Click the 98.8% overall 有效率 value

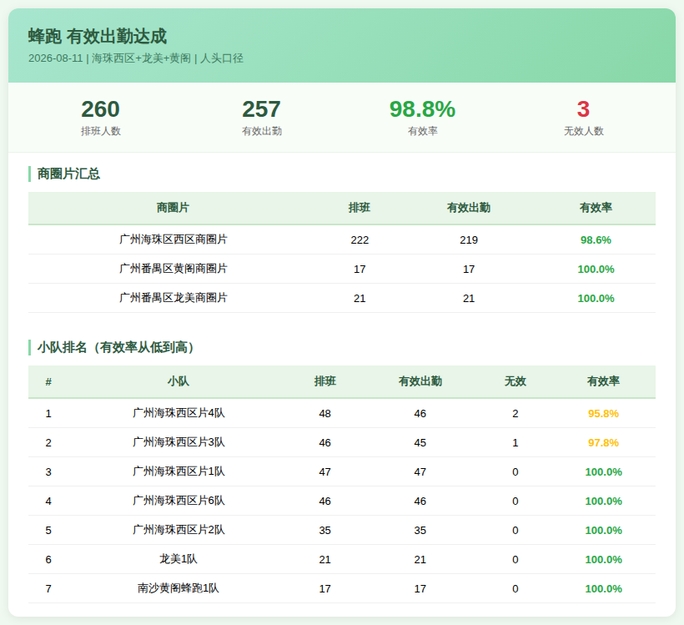pos(422,109)
